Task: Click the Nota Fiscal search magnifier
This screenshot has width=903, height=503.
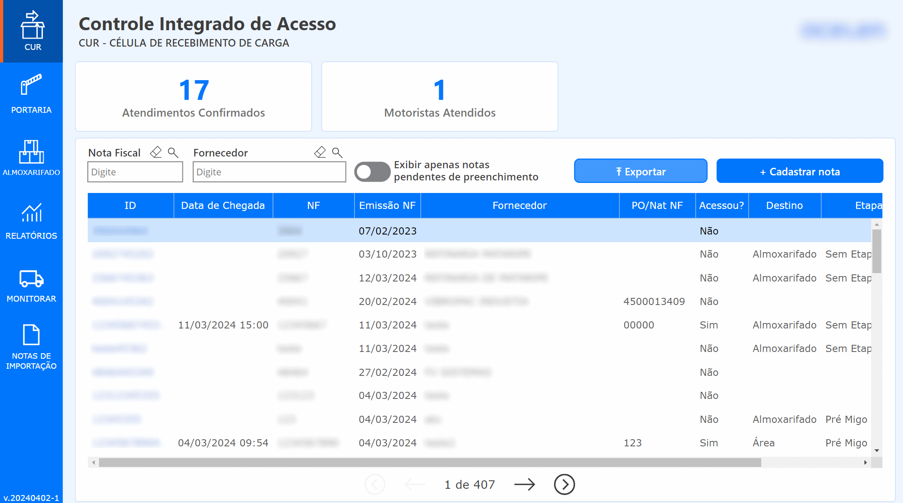Action: click(x=172, y=152)
